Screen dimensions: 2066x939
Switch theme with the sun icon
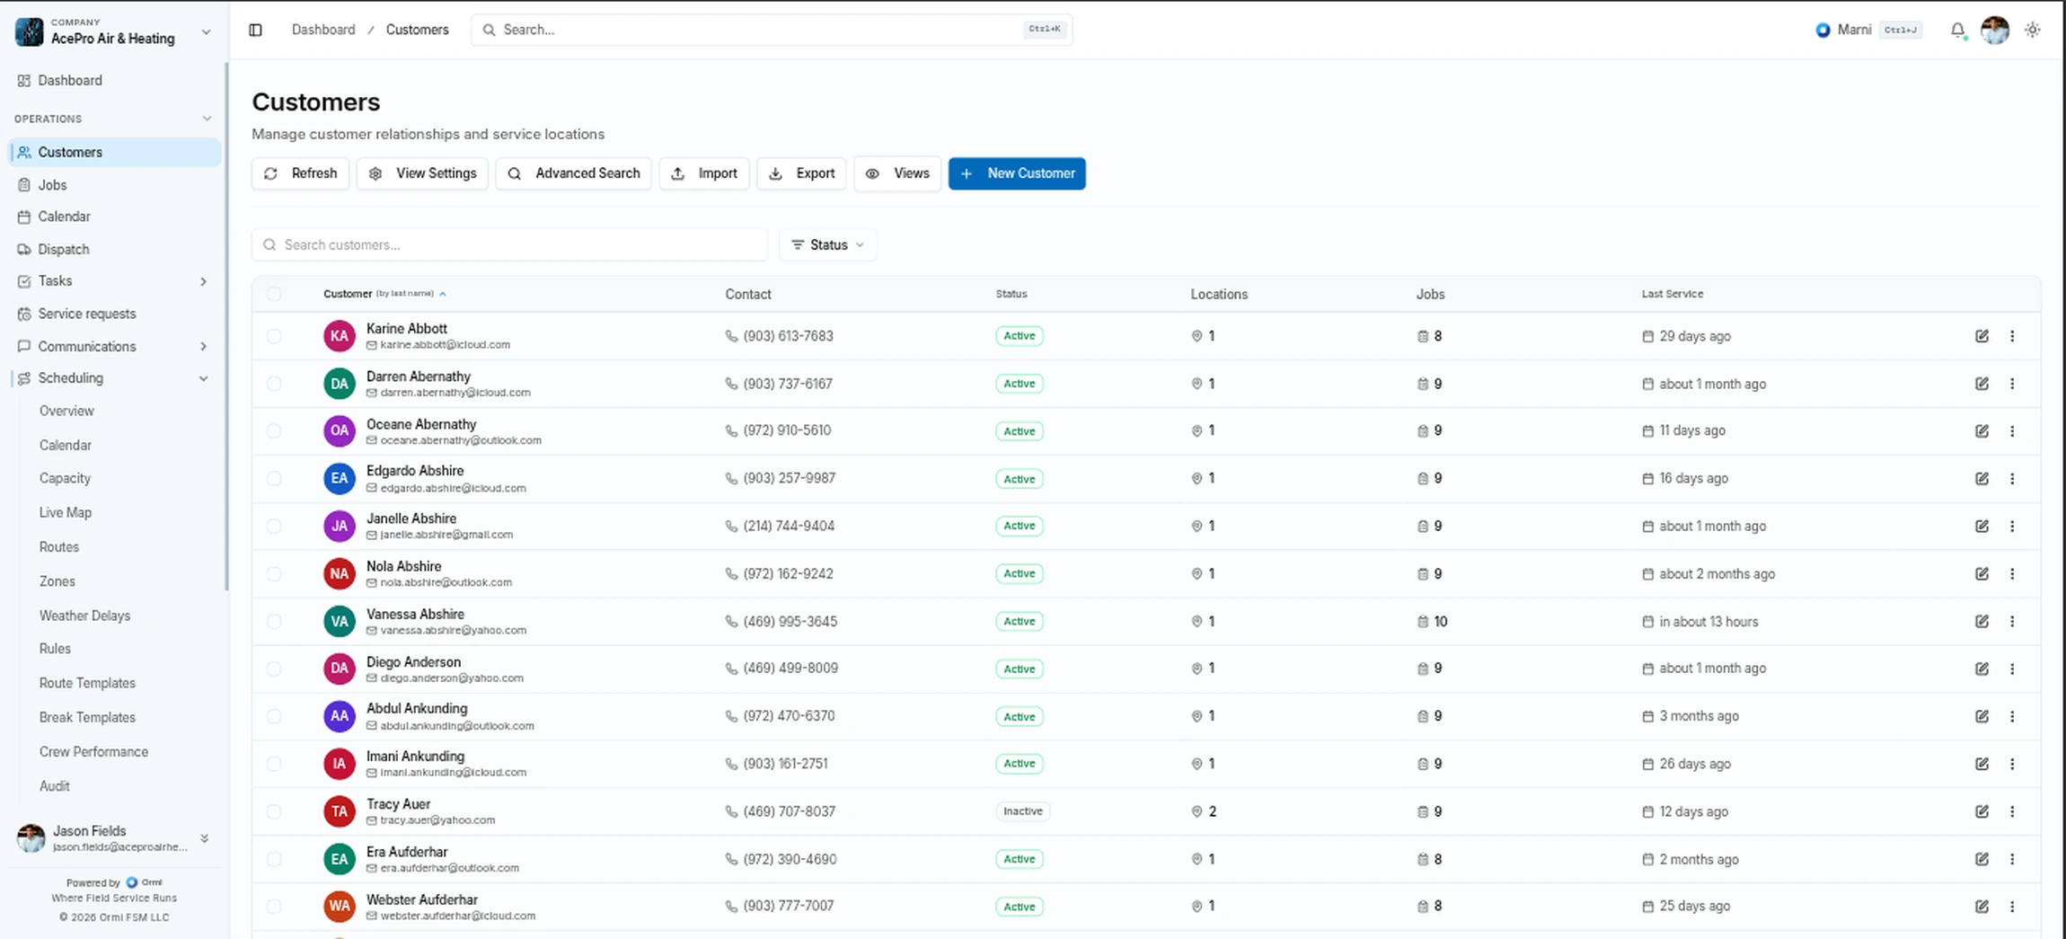click(x=2032, y=30)
